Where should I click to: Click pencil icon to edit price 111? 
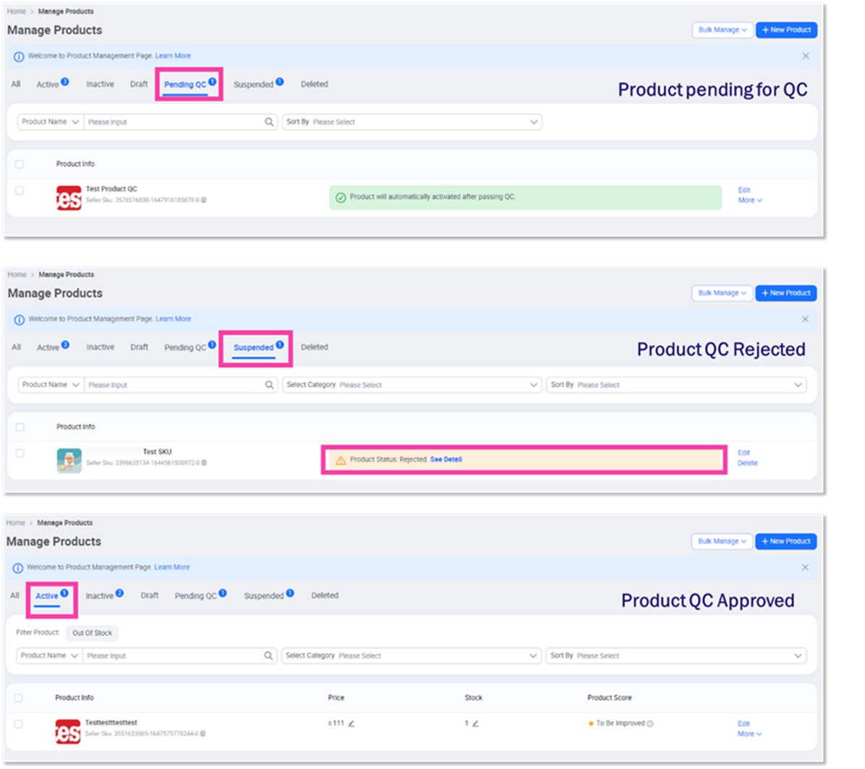[351, 723]
